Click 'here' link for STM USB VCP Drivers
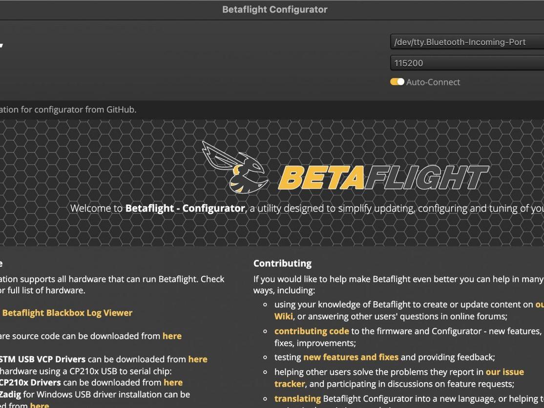Screen dimensions: 544x408 (x=198, y=359)
